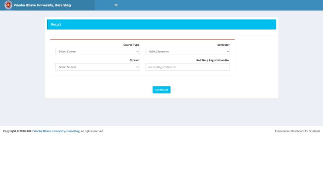This screenshot has width=323, height=181.
Task: Click the Stream field label
Action: (x=134, y=60)
